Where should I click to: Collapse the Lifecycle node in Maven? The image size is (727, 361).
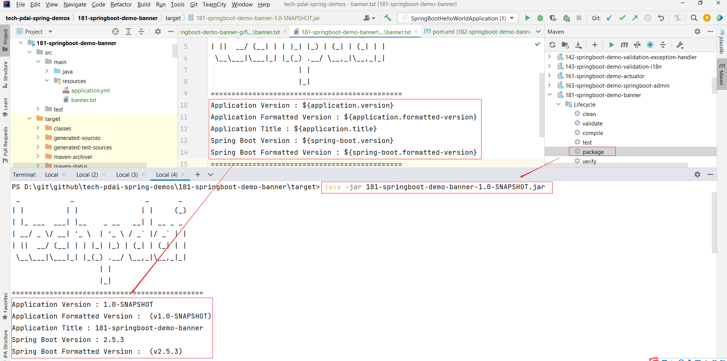tap(558, 104)
